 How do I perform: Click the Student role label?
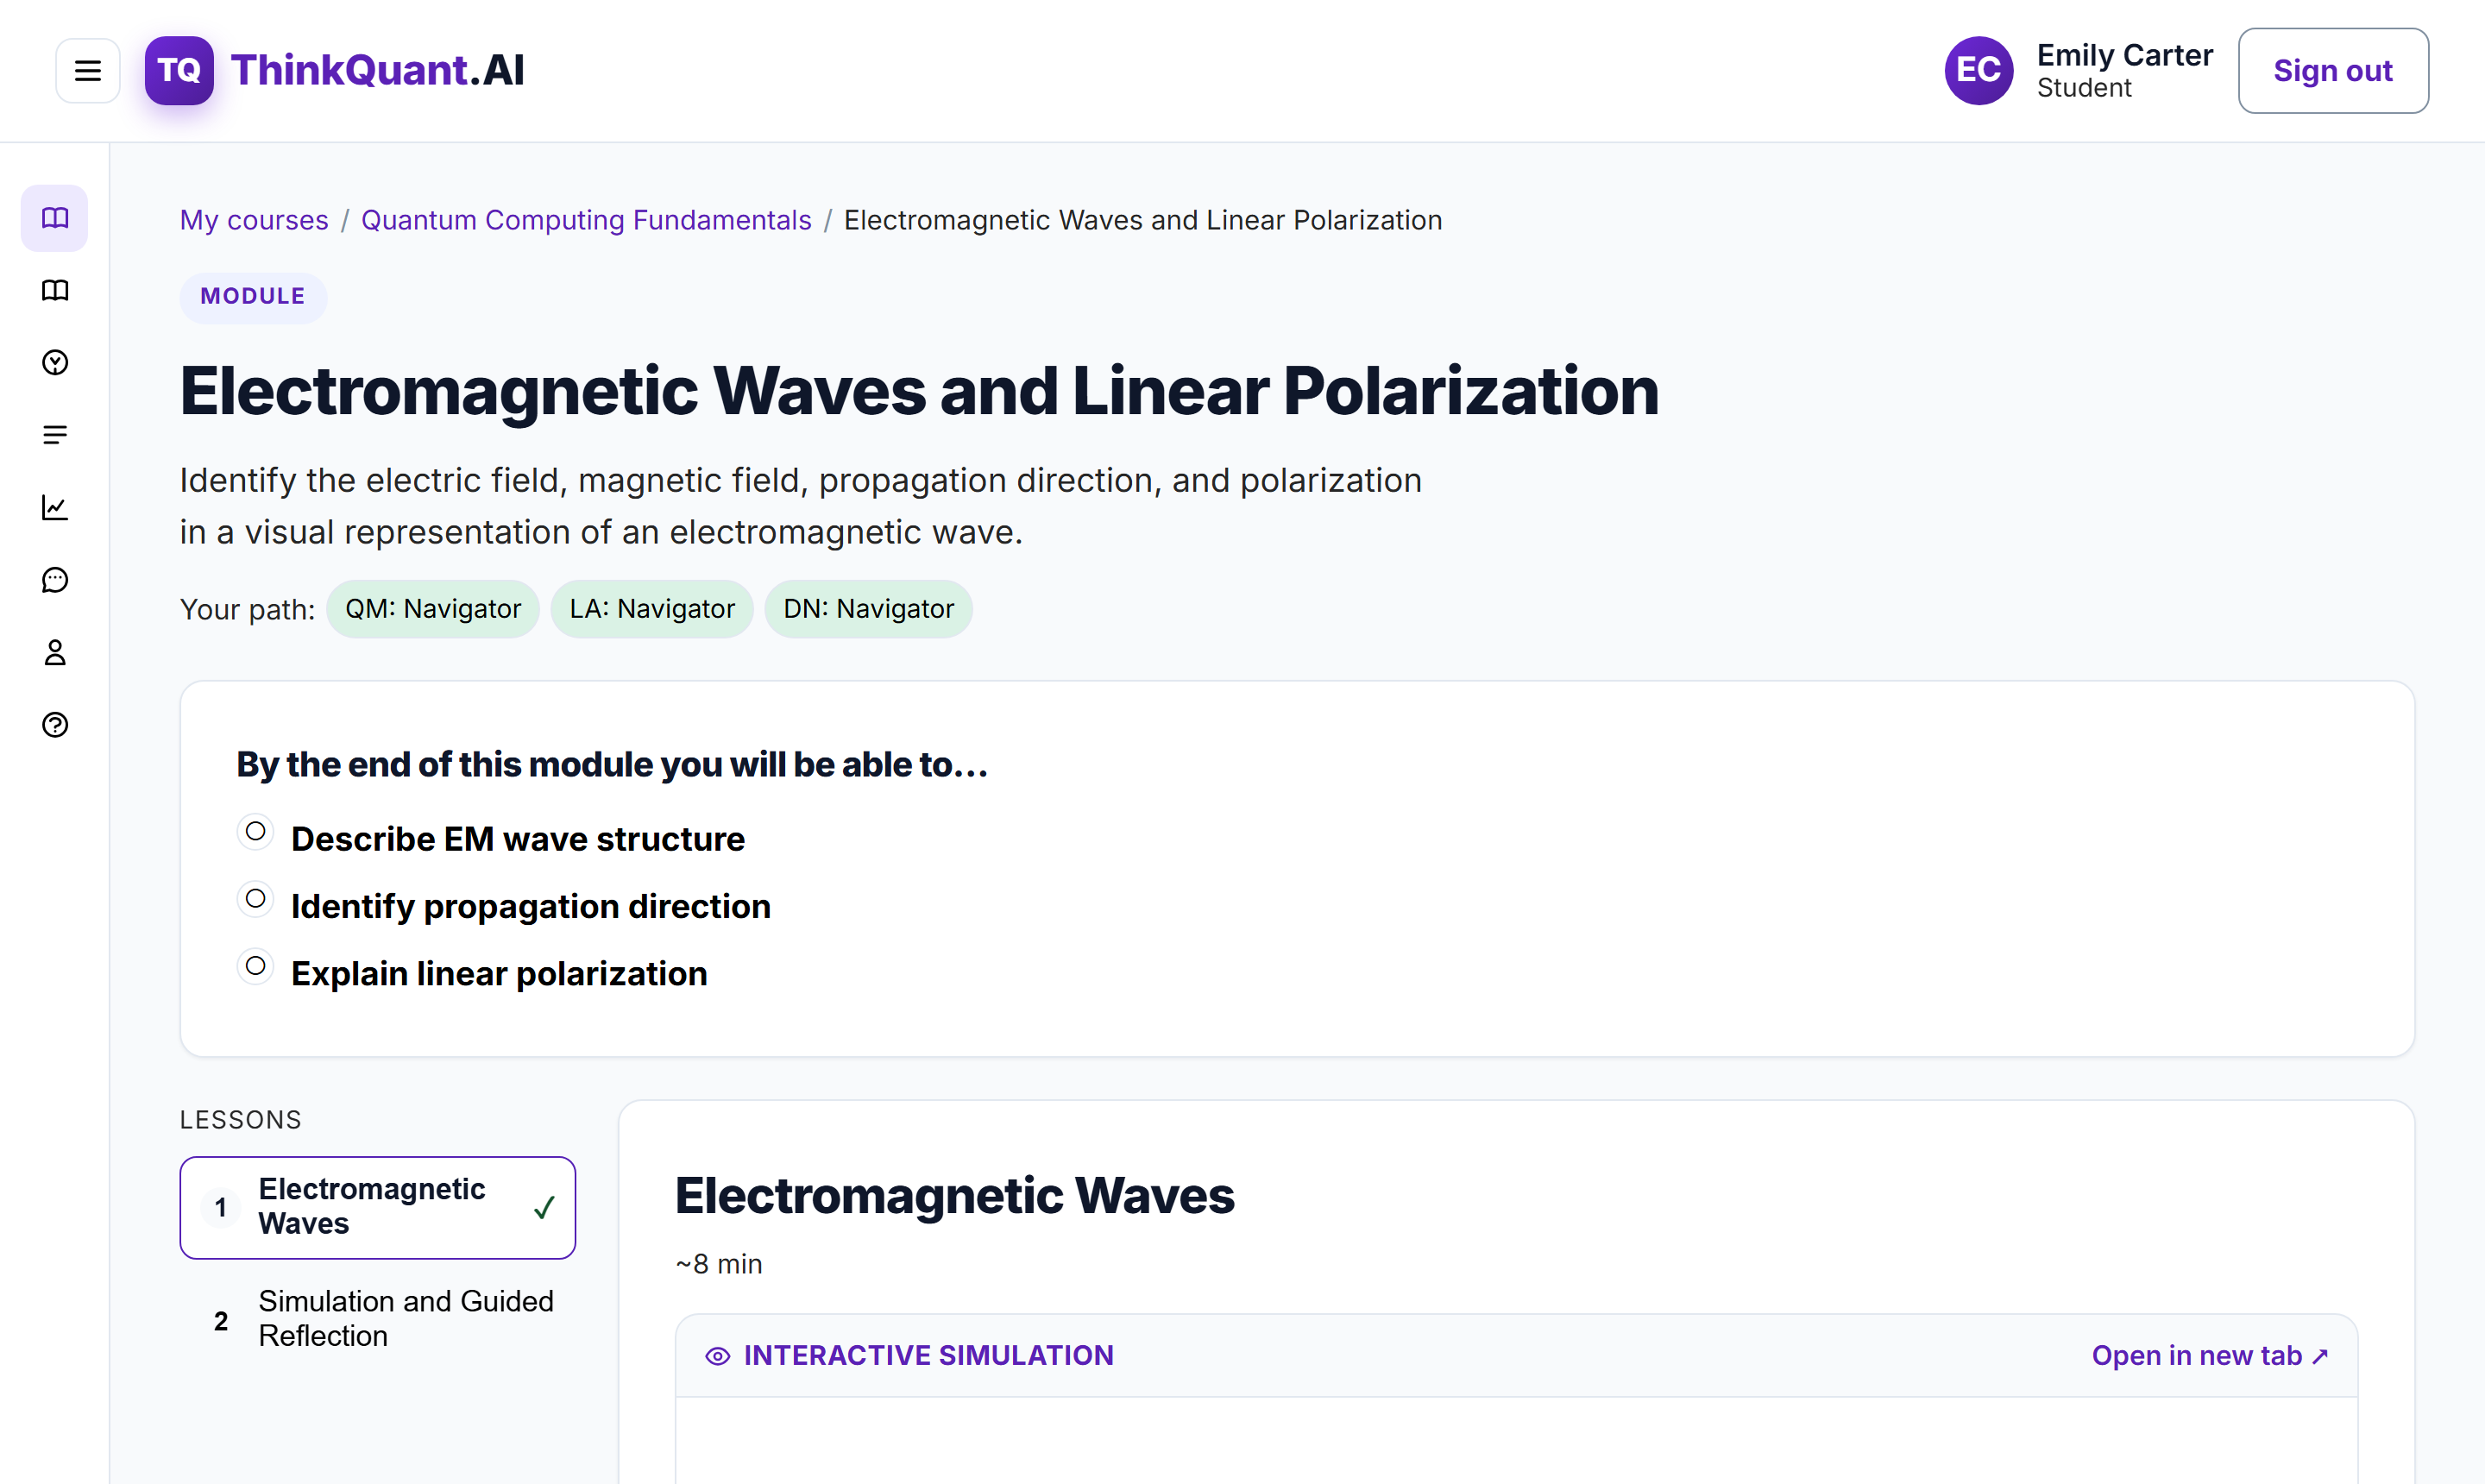tap(2084, 88)
